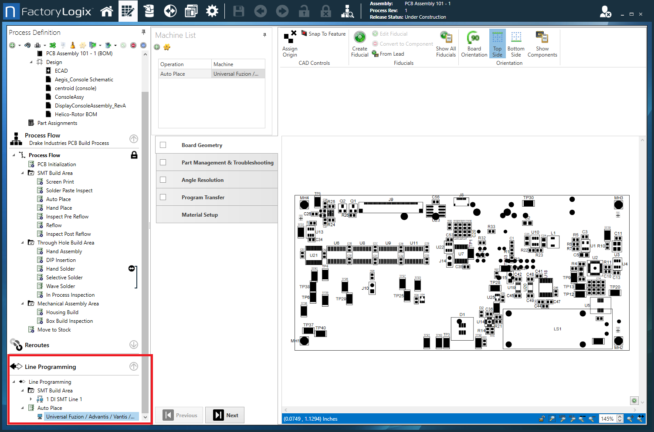The image size is (654, 432).
Task: Select the Assign Origin tool
Action: point(289,44)
